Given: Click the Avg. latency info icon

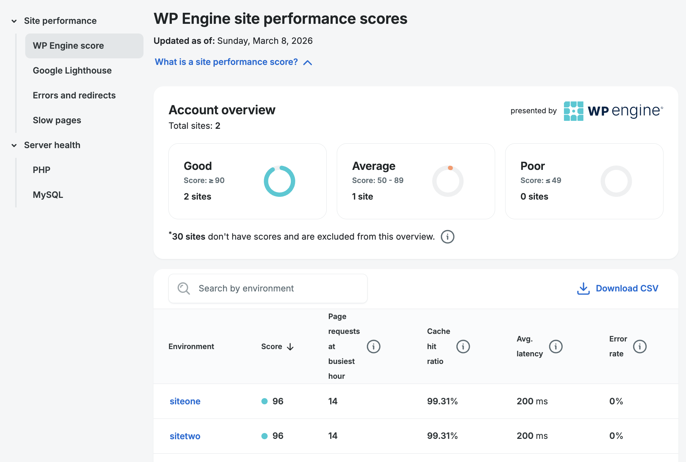Looking at the screenshot, I should [556, 346].
